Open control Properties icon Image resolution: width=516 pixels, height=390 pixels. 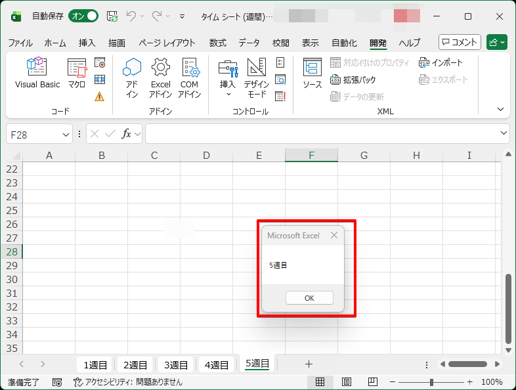coord(280,62)
